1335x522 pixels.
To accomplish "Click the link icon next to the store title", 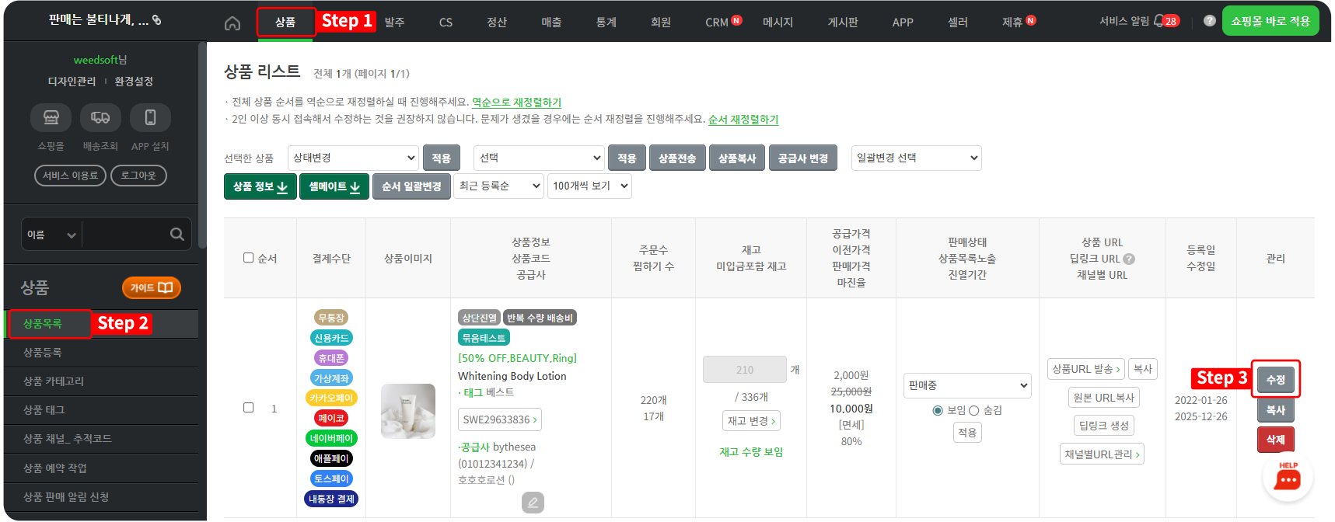I will 157,20.
